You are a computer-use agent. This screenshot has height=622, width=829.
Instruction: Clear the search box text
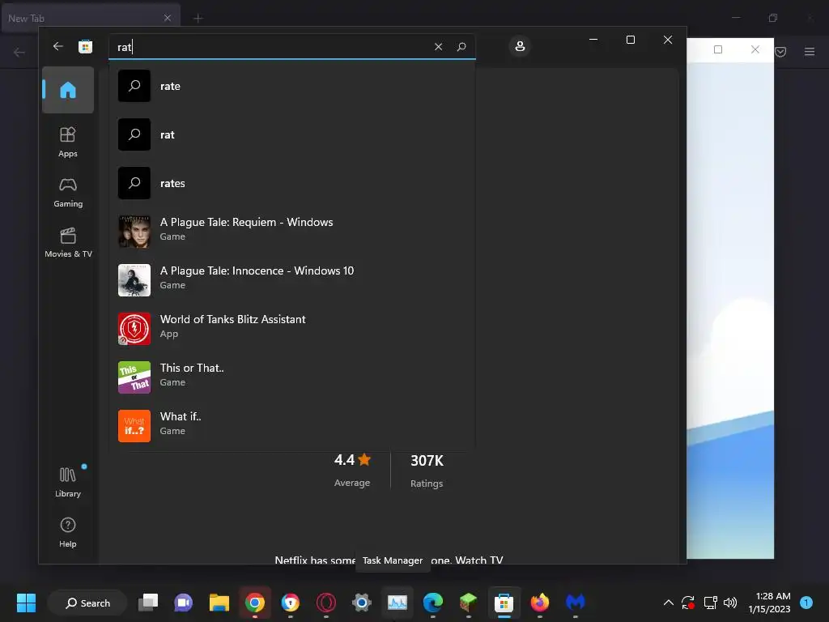point(438,46)
